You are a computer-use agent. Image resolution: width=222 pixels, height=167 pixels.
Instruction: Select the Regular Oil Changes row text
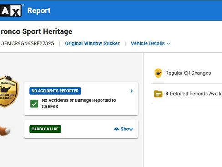(188, 73)
